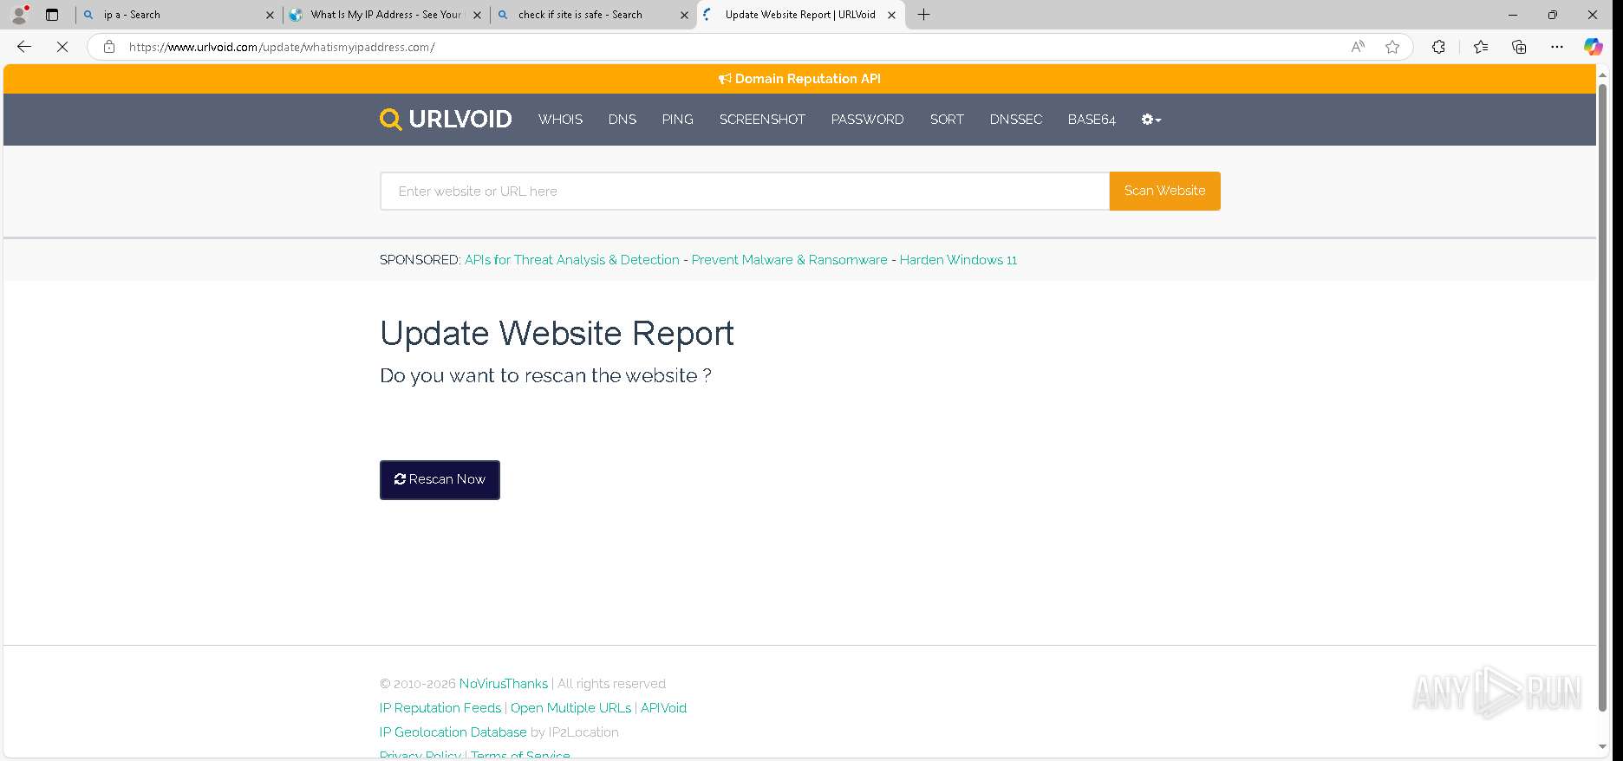
Task: Switch to 'ip a - Search' tab
Action: pyautogui.click(x=178, y=15)
